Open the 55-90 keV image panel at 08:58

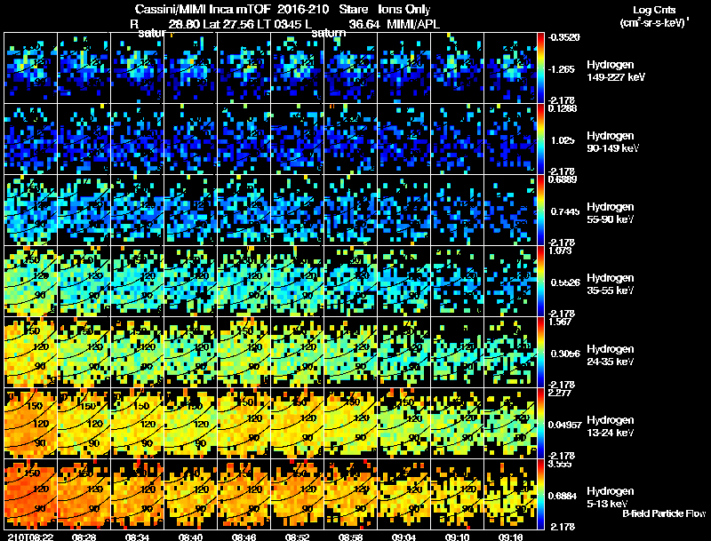(x=350, y=211)
